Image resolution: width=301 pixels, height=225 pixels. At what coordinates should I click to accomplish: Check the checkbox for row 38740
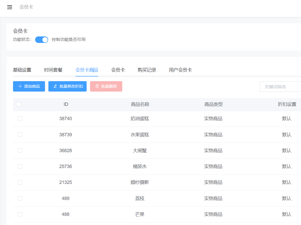[20, 119]
